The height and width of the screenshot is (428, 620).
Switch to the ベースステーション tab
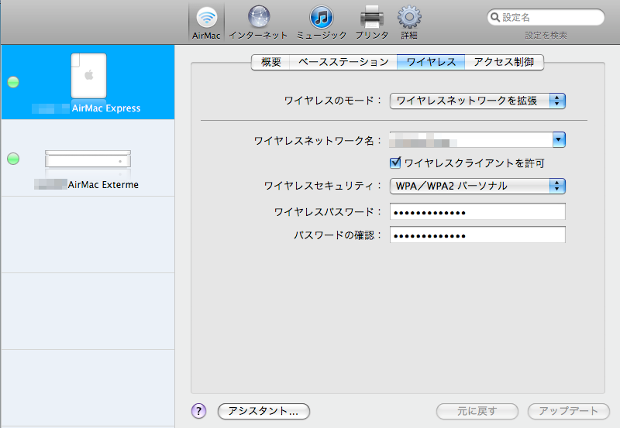[343, 62]
